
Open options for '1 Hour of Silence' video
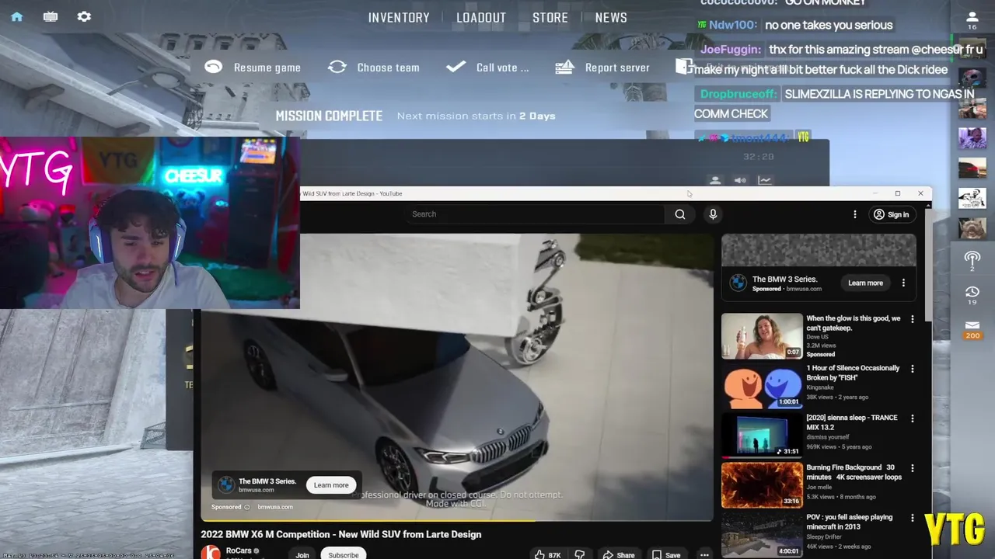pos(913,369)
